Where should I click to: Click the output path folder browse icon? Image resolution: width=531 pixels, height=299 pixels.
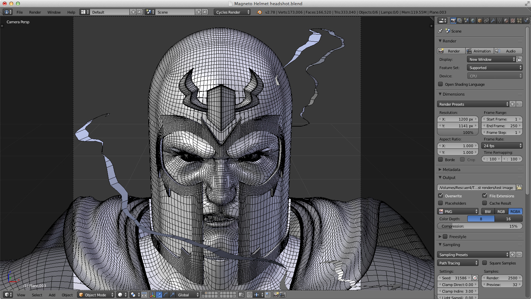point(519,187)
